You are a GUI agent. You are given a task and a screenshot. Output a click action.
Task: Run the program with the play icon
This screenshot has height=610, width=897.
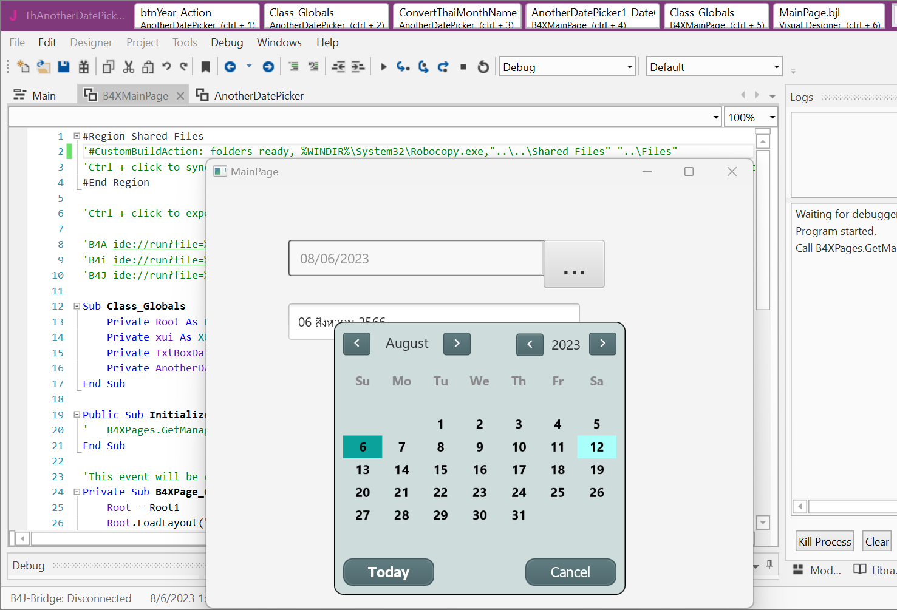(x=383, y=67)
